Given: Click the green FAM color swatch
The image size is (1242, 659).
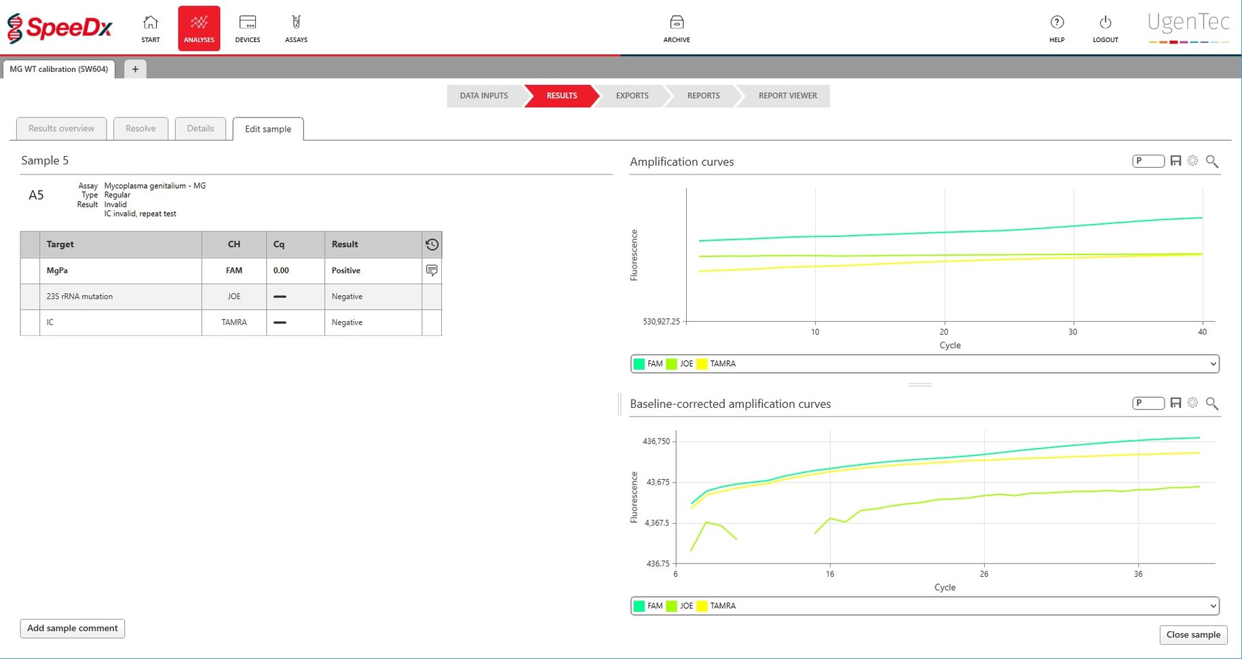Looking at the screenshot, I should click(x=639, y=364).
